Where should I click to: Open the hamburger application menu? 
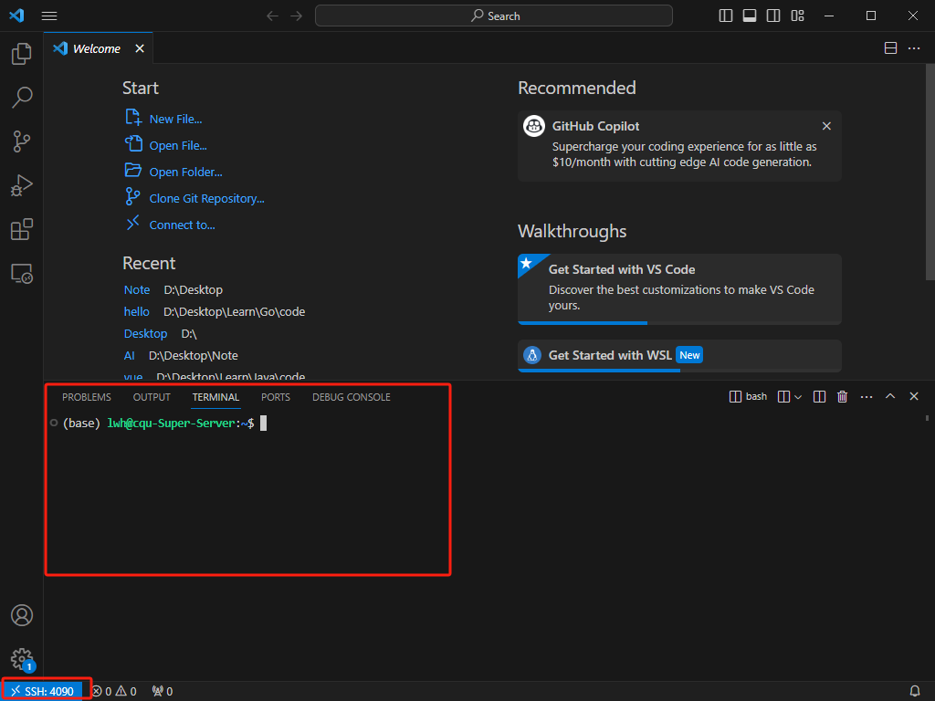pyautogui.click(x=49, y=16)
